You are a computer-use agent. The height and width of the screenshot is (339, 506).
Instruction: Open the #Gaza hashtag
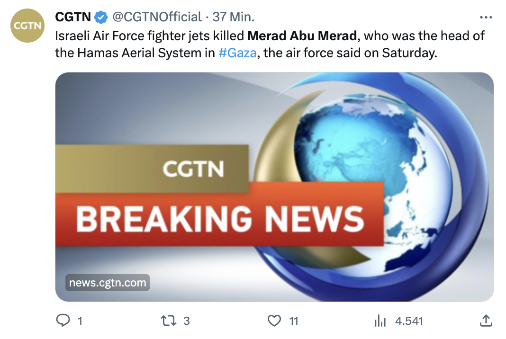[x=237, y=53]
